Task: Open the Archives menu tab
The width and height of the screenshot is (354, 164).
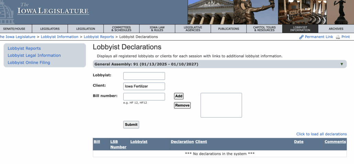Action: point(336,29)
